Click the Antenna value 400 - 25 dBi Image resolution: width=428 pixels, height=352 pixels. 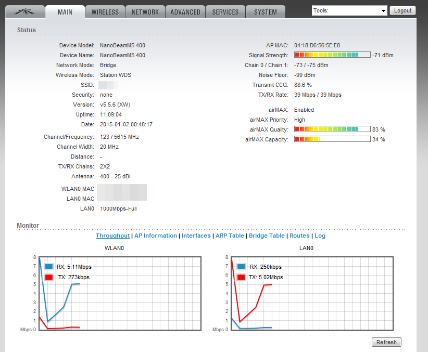coord(115,176)
